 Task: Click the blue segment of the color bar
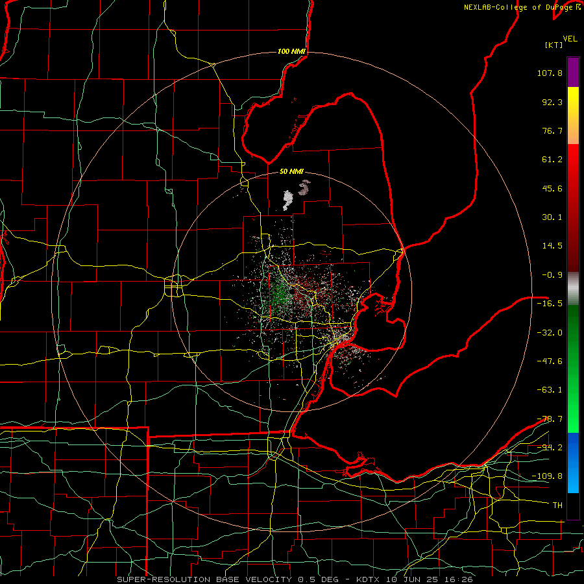point(573,463)
